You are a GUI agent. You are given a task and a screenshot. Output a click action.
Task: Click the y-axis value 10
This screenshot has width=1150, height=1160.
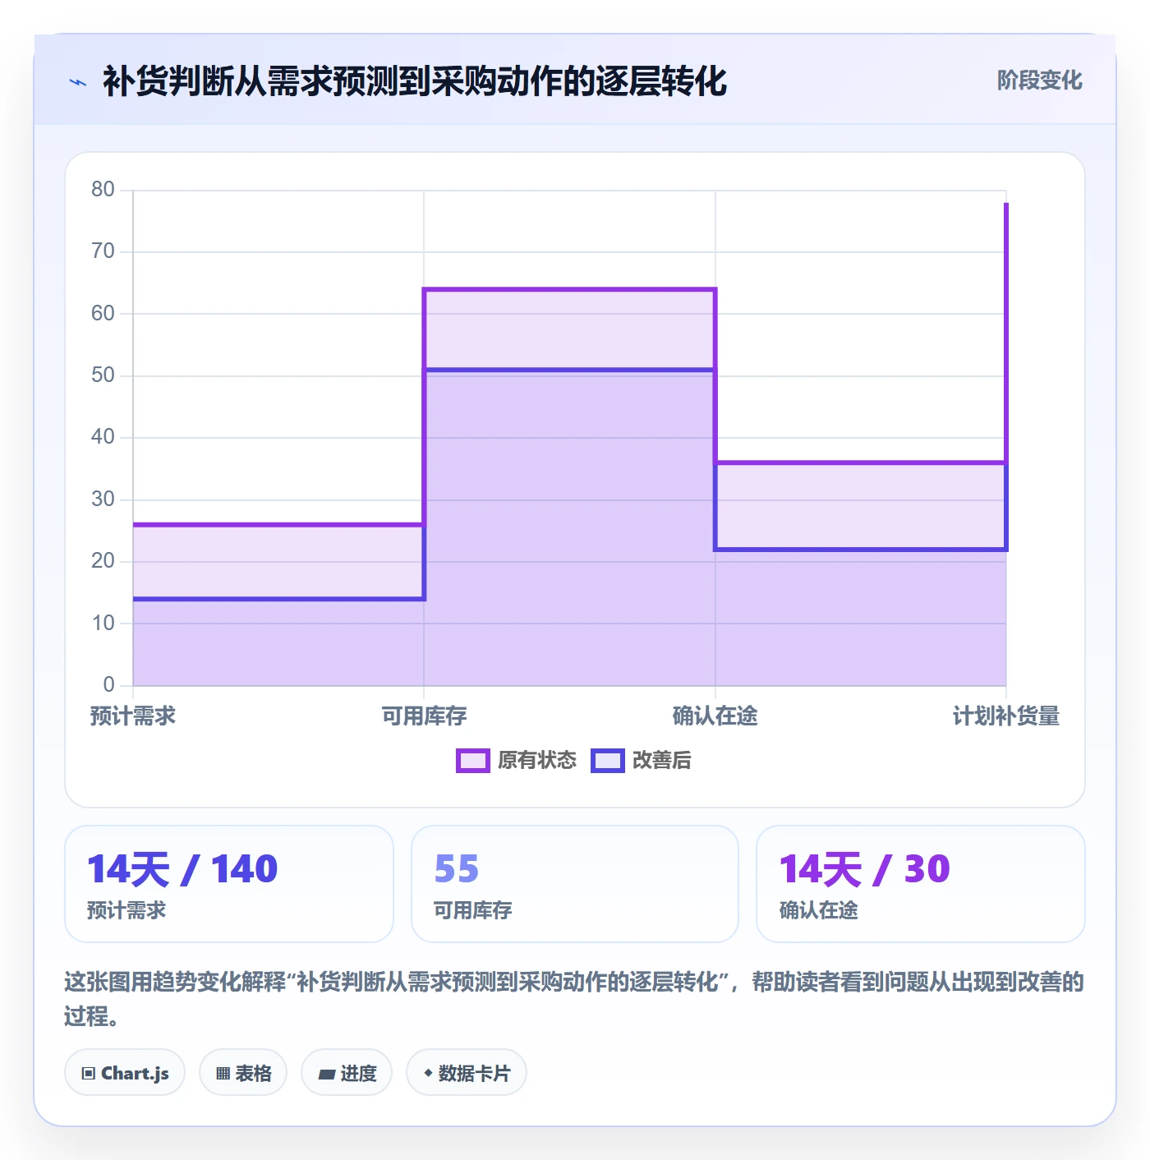point(103,624)
